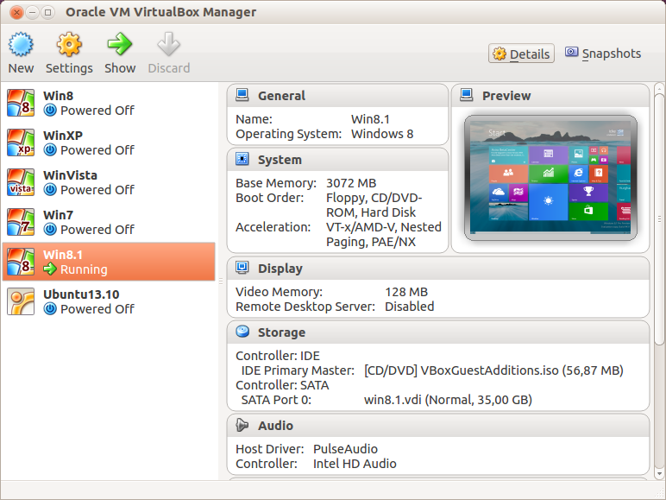Click the Ubuntu13.10 VM icon

(x=21, y=301)
